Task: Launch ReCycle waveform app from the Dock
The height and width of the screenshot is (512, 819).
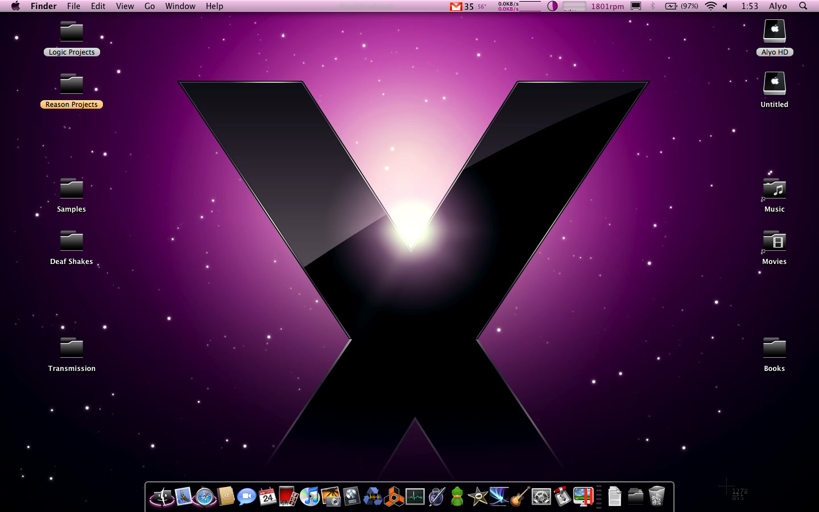Action: (x=373, y=497)
